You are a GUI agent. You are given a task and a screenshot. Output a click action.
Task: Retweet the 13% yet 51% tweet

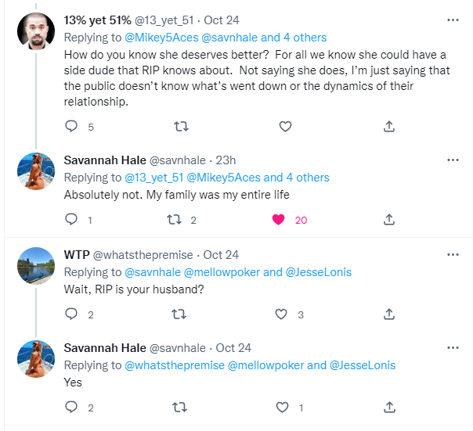tap(179, 126)
